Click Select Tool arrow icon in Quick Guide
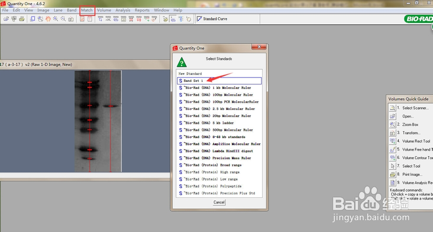The image size is (433, 232). pos(392,166)
